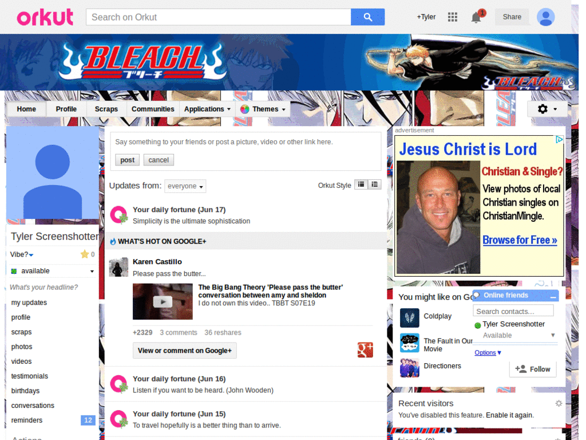The width and height of the screenshot is (586, 440).
Task: Open testimonials in the sidebar
Action: coord(30,376)
